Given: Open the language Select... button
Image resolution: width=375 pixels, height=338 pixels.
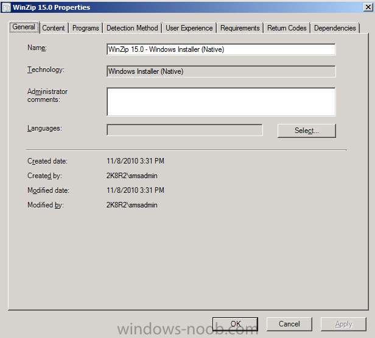Looking at the screenshot, I should pyautogui.click(x=307, y=131).
